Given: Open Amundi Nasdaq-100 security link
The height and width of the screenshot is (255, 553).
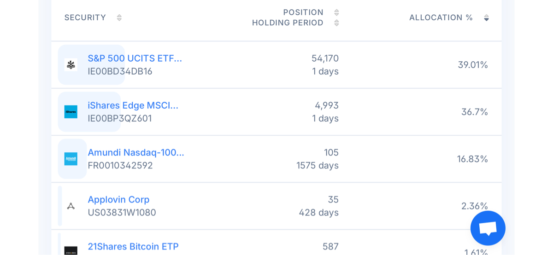Looking at the screenshot, I should pos(135,152).
